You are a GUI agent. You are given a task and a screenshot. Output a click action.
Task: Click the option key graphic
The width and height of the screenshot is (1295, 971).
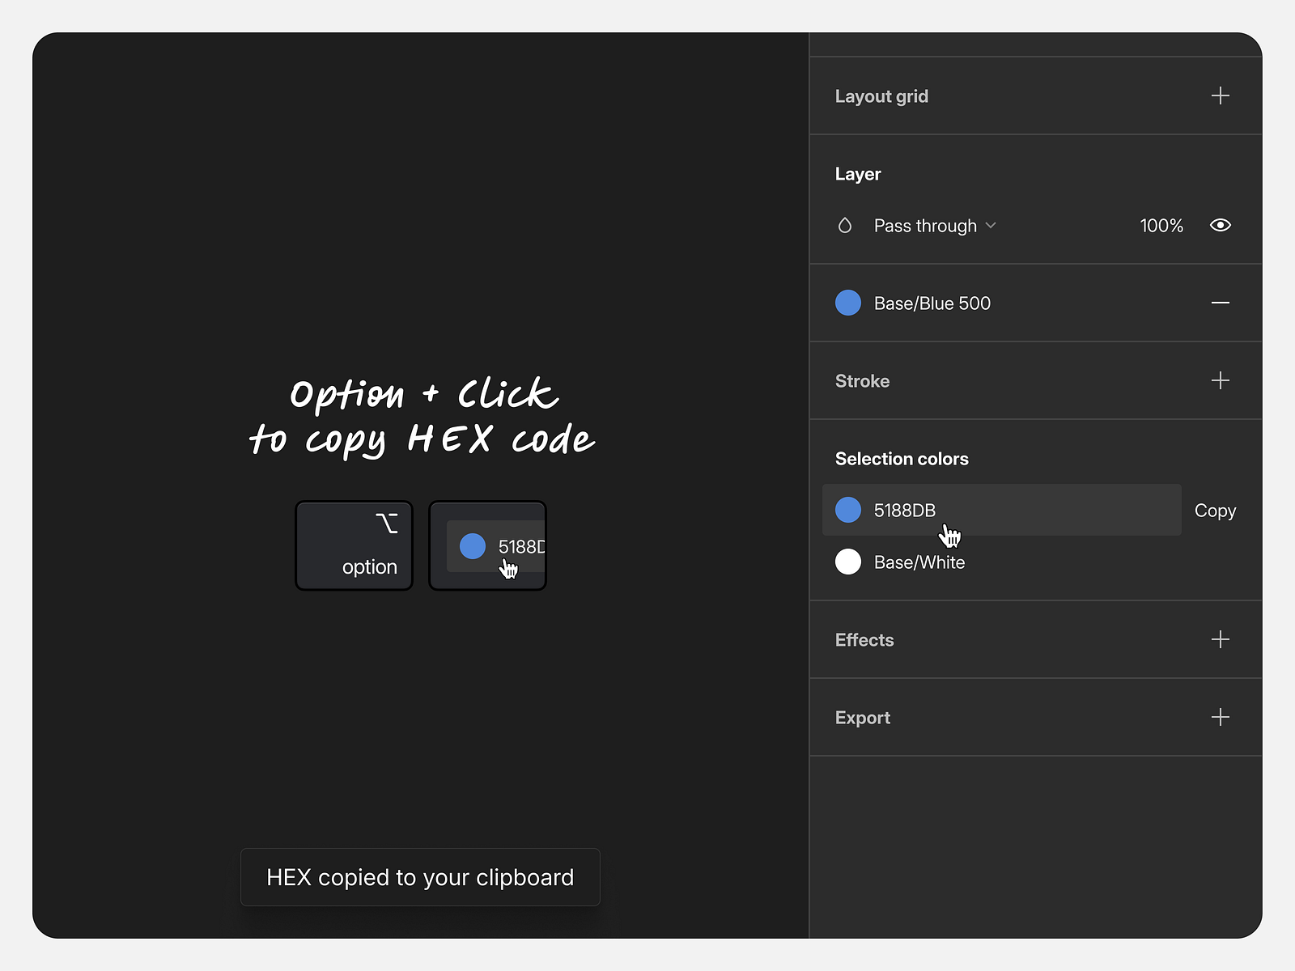(x=354, y=545)
